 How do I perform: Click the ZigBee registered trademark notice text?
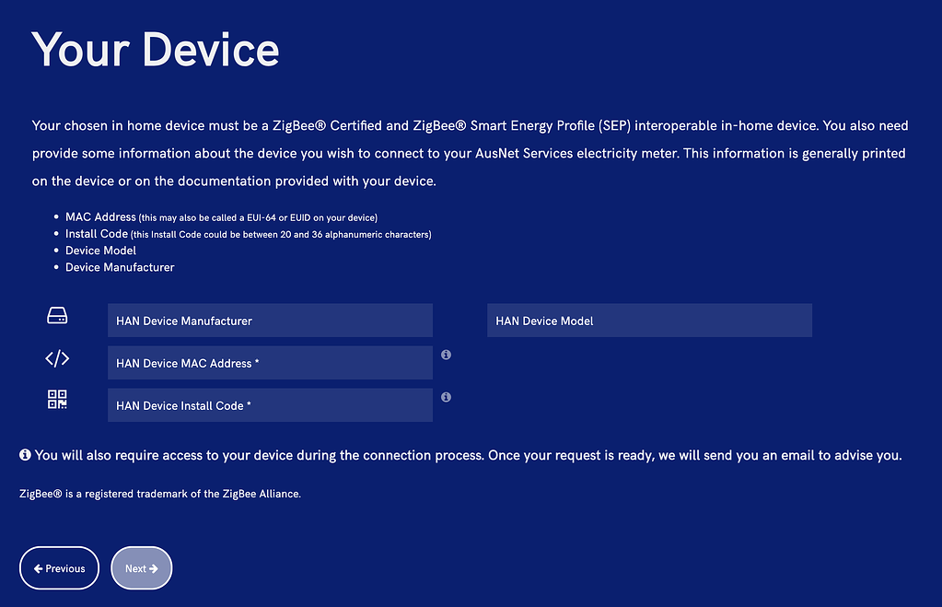[x=160, y=494]
